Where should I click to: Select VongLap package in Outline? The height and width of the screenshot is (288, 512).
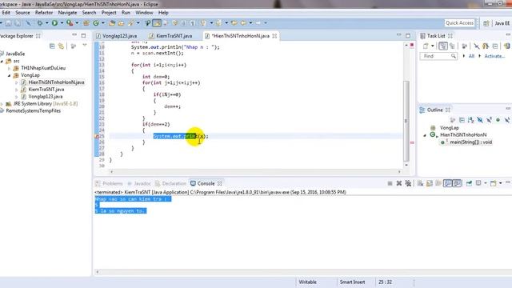click(449, 128)
